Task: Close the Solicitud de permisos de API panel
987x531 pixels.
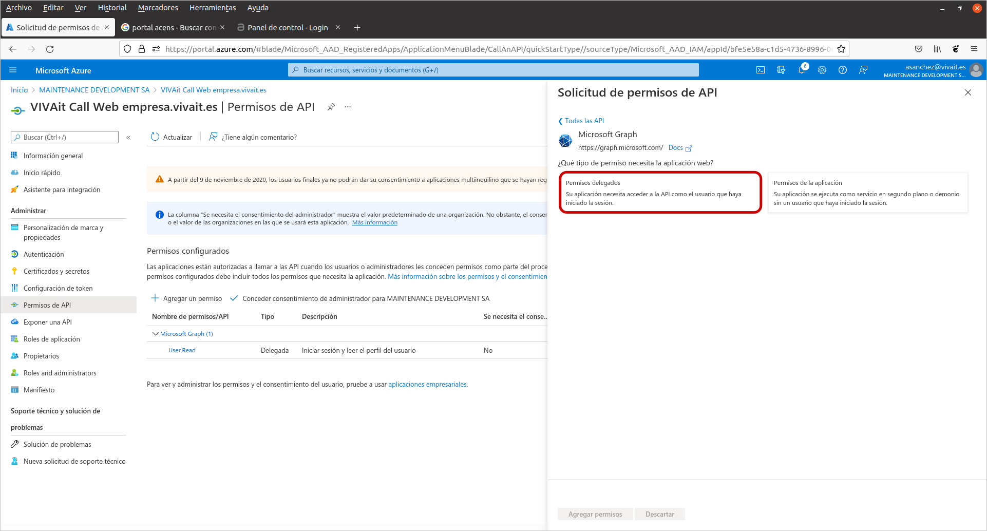Action: 968,92
